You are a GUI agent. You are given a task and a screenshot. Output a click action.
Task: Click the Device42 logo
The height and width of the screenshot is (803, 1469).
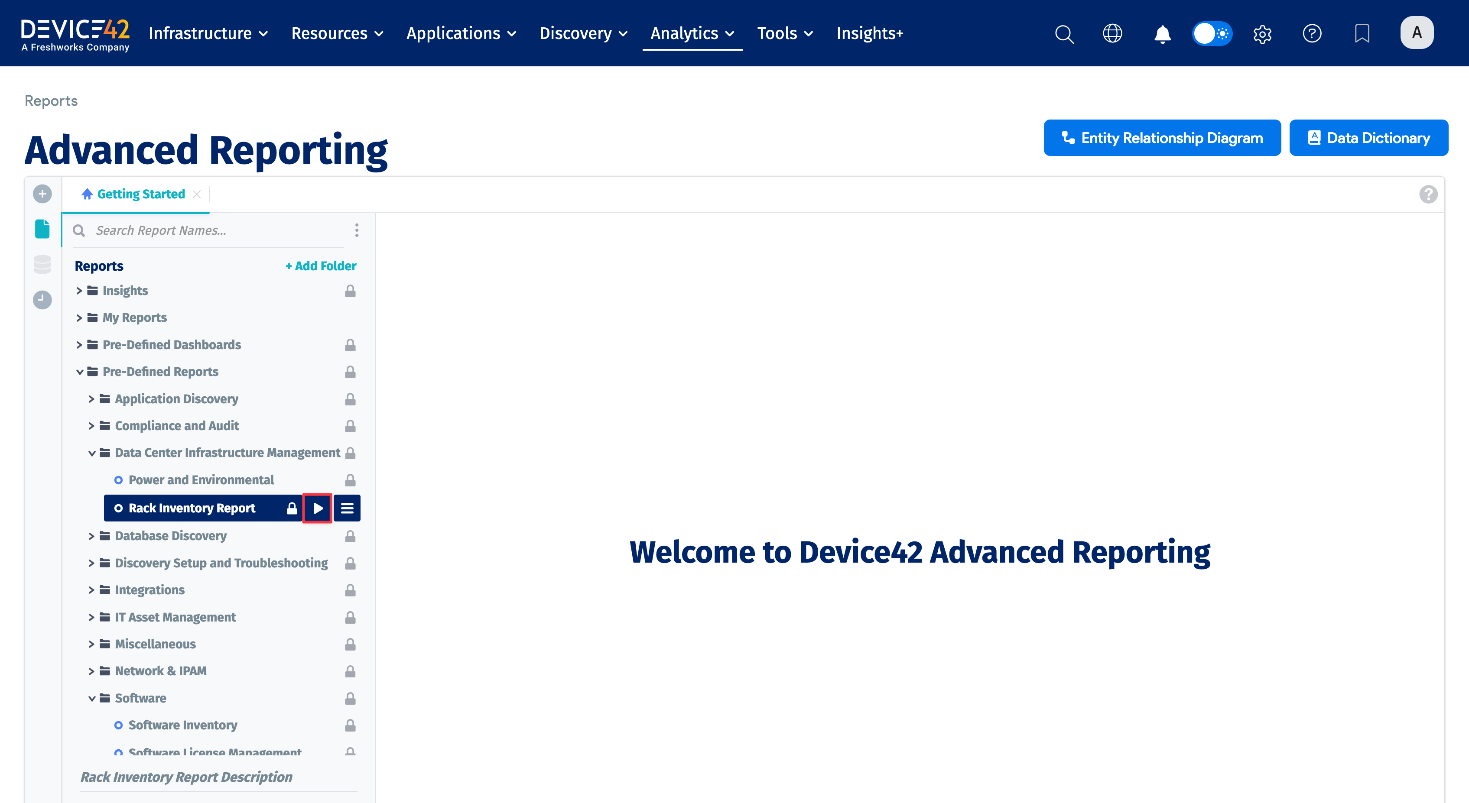[75, 35]
